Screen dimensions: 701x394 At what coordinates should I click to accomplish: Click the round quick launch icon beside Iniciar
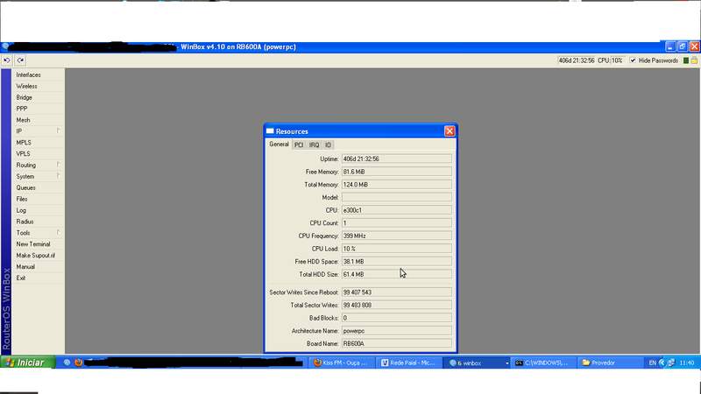[67, 362]
